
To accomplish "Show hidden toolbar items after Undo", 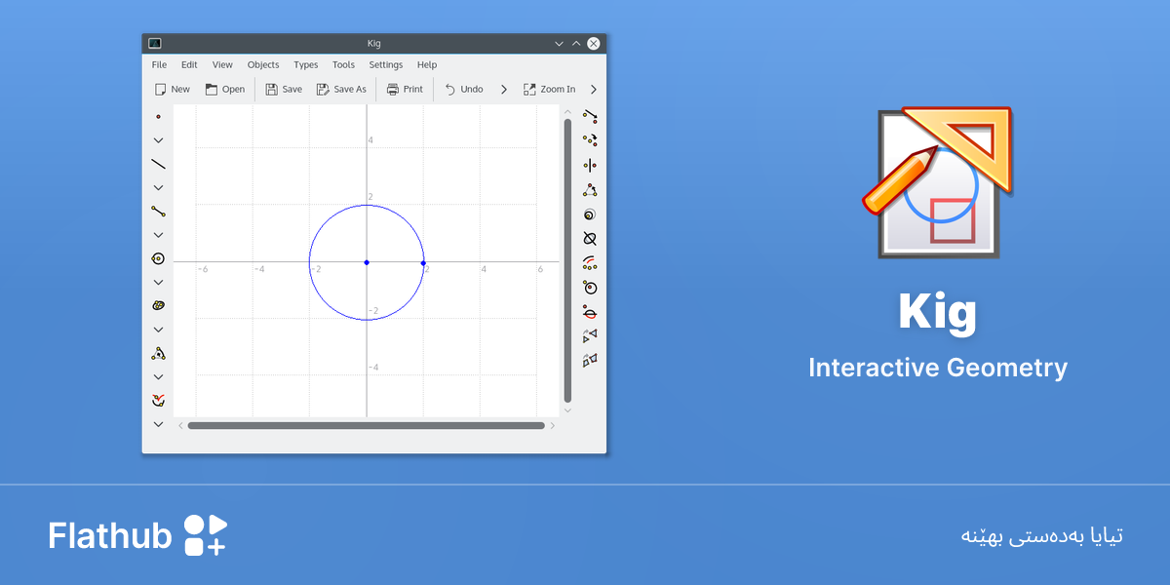I will 504,89.
